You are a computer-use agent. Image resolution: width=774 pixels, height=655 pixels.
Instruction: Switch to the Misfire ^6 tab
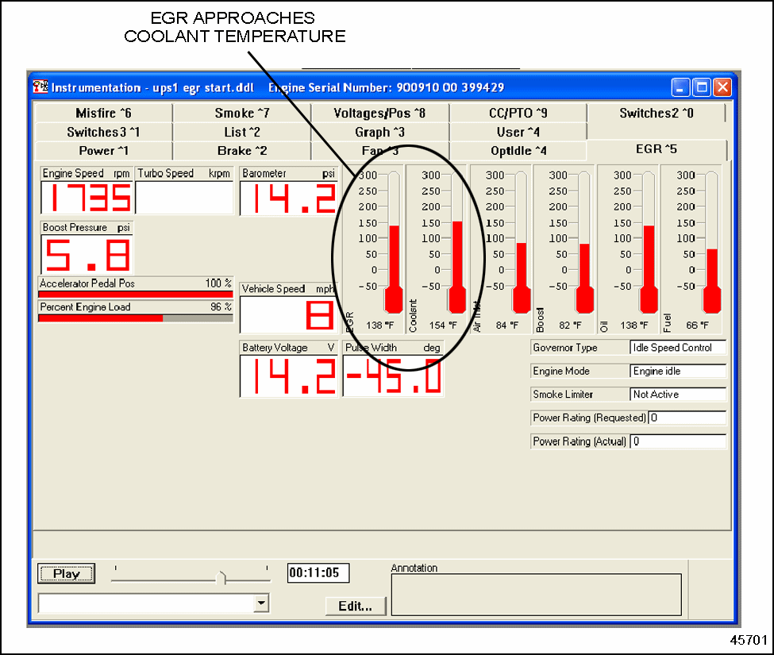click(103, 114)
